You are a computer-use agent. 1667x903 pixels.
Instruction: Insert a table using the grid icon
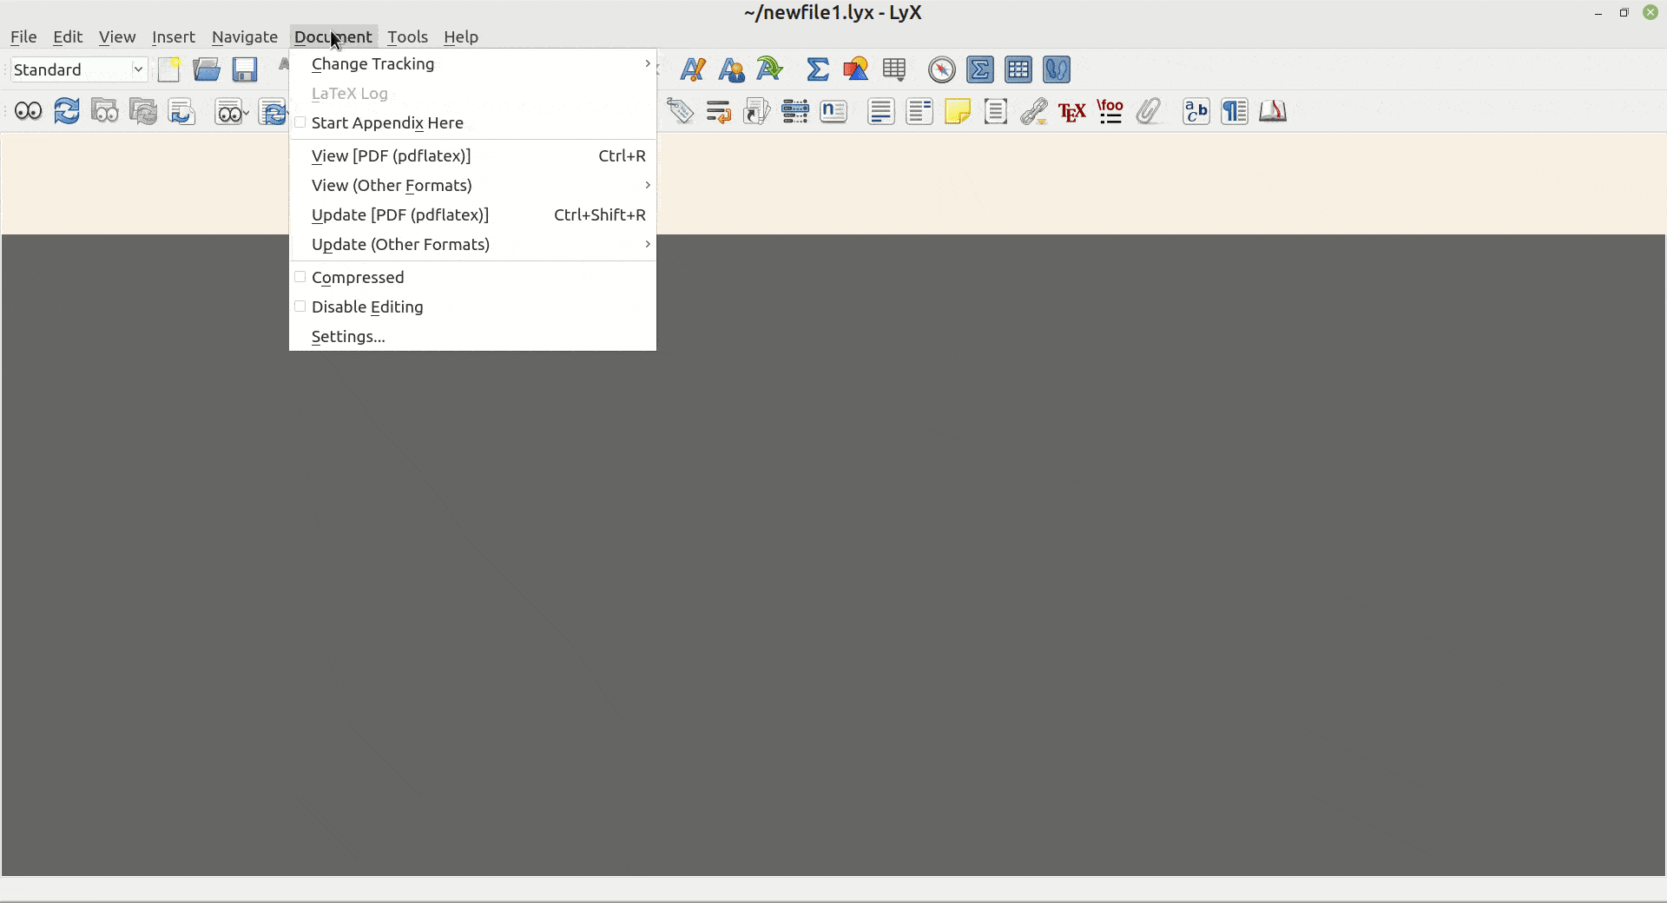(x=894, y=69)
